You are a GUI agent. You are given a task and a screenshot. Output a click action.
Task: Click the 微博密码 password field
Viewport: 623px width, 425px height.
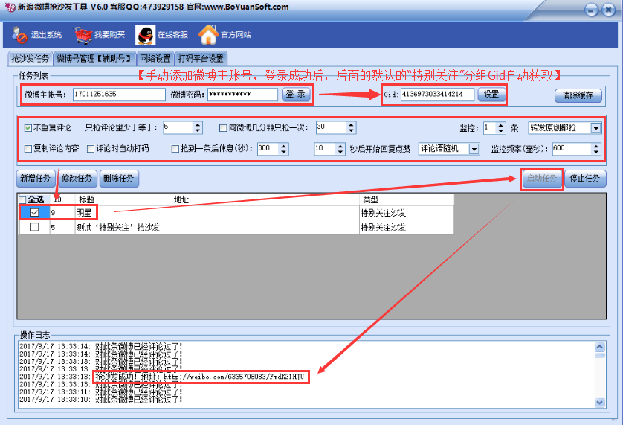pos(242,95)
